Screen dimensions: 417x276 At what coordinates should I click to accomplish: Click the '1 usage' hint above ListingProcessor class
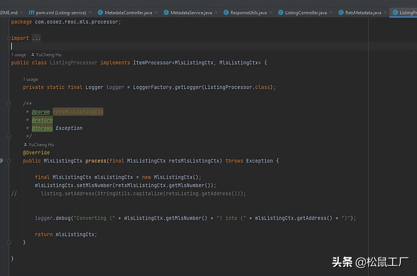(19, 55)
